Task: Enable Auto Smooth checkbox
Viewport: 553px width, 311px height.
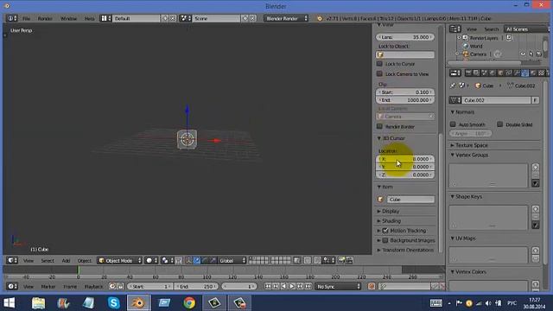Action: tap(453, 124)
